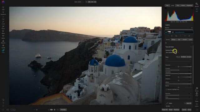Switch to the Levels tab
Screen dimensions: 200x112
(172, 6)
